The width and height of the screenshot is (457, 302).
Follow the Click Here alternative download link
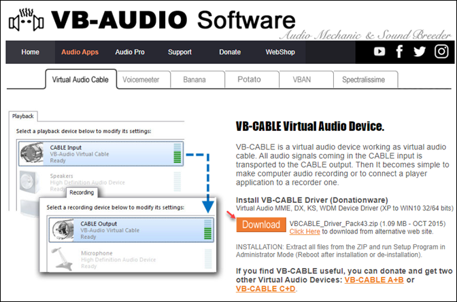pyautogui.click(x=305, y=231)
